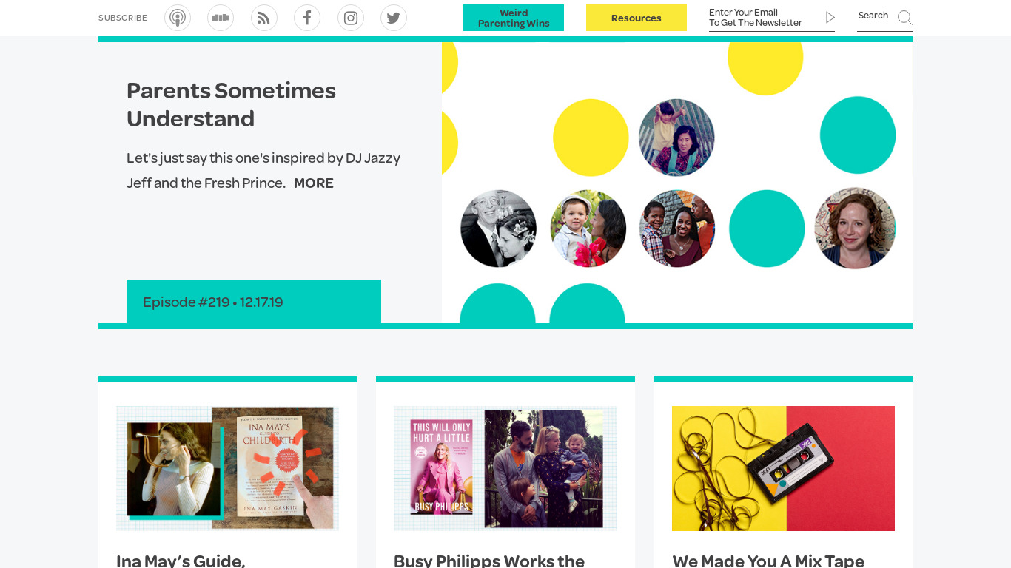Visit the Facebook page icon

pyautogui.click(x=307, y=18)
